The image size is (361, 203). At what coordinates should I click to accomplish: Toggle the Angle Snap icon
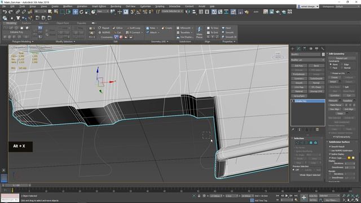pos(139,12)
